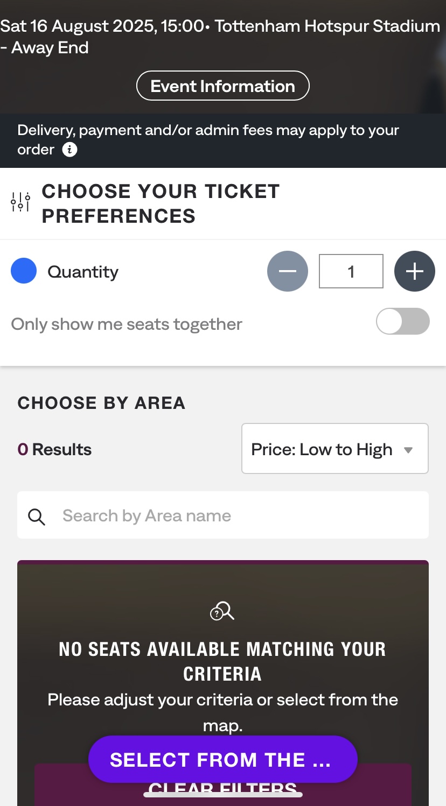
Task: Click the "Search by Area name" field
Action: (x=237, y=515)
